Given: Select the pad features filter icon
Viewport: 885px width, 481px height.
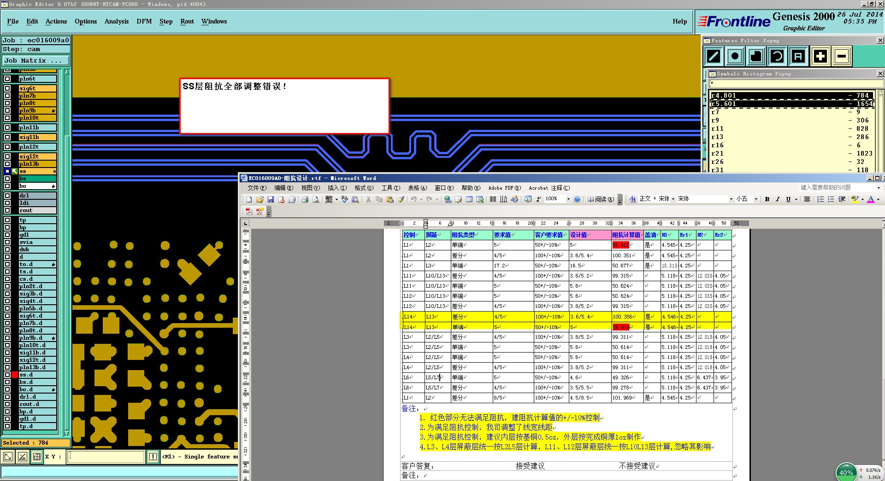Looking at the screenshot, I should [x=735, y=56].
